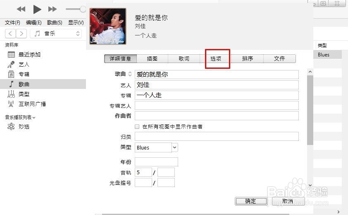Click the radio tower icon for 互联网广播
This screenshot has height=215, width=348.
pyautogui.click(x=11, y=104)
